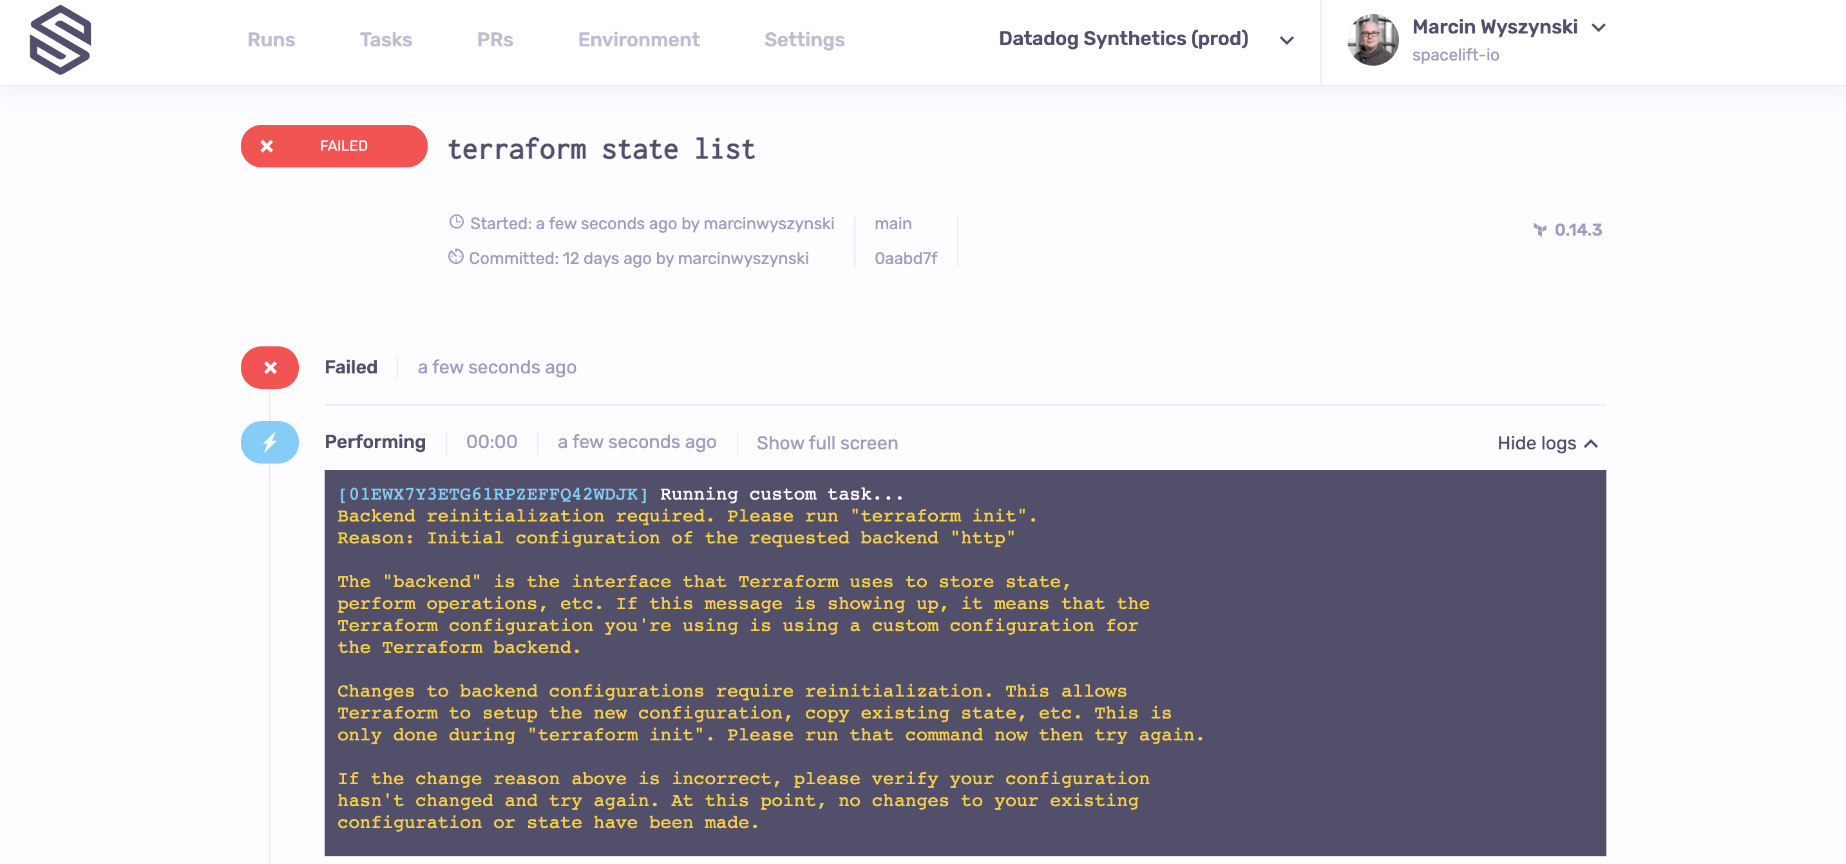Click the Started clock icon

coord(457,222)
